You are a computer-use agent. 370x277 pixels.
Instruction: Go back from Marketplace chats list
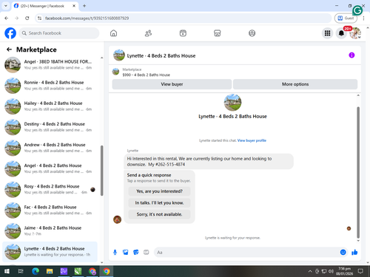9,49
